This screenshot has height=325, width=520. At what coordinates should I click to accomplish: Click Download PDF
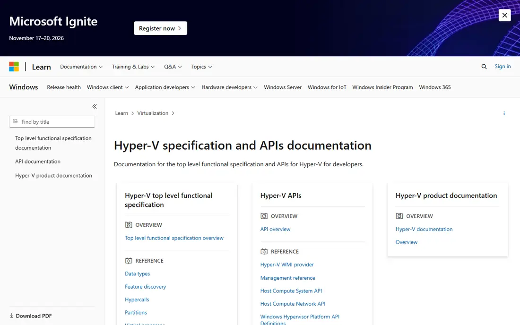pos(31,316)
